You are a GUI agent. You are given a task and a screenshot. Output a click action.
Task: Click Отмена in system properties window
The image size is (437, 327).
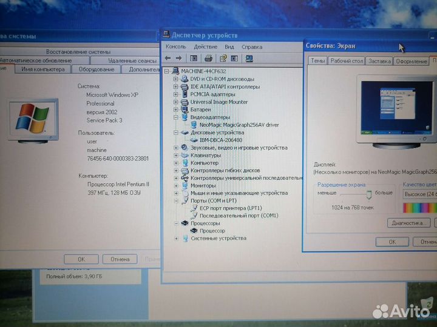click(120, 259)
